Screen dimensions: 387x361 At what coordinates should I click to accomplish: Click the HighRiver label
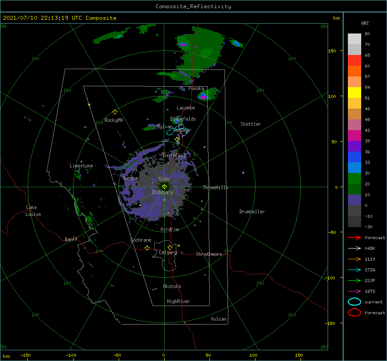click(x=178, y=301)
